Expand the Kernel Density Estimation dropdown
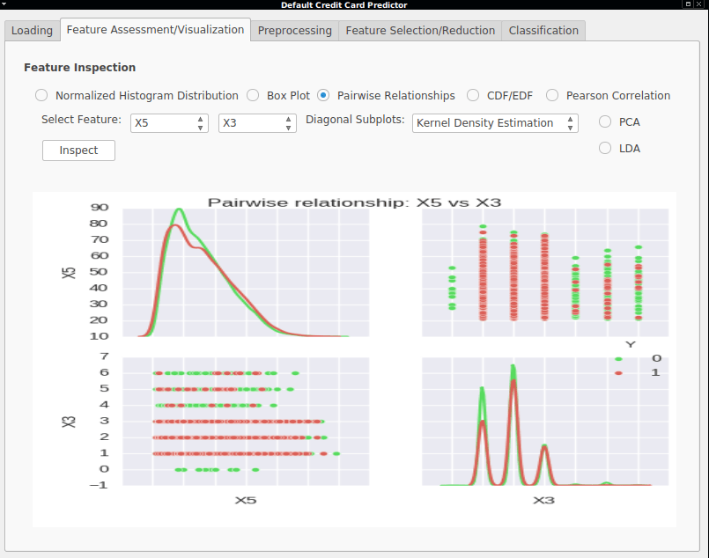The width and height of the screenshot is (709, 558). tap(495, 123)
